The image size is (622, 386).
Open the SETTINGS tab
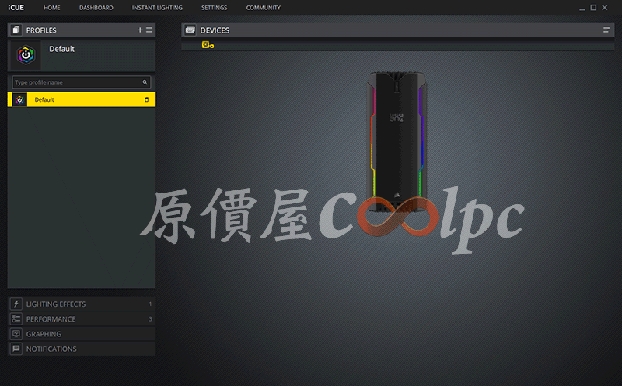[214, 8]
